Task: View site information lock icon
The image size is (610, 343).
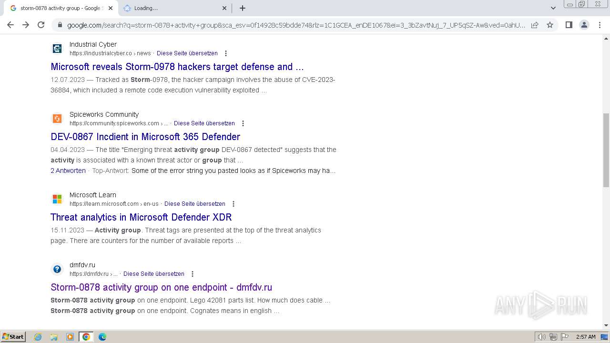Action: click(60, 25)
